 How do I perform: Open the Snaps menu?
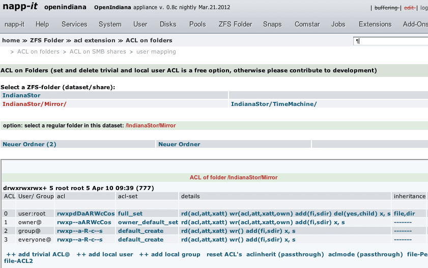[272, 24]
